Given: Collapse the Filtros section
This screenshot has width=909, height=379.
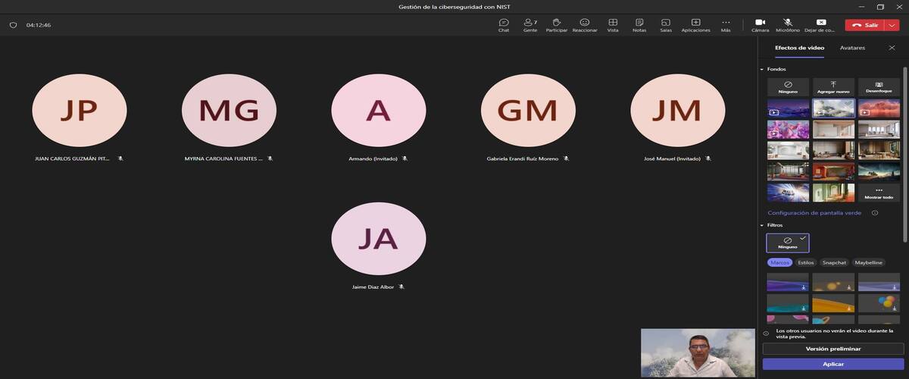Looking at the screenshot, I should coord(762,225).
